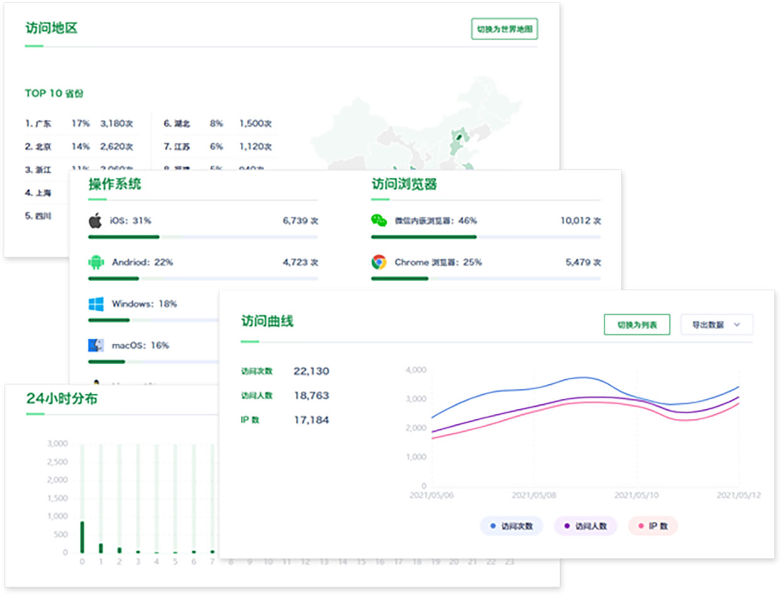Click the 切换为世界地图 button

point(504,29)
